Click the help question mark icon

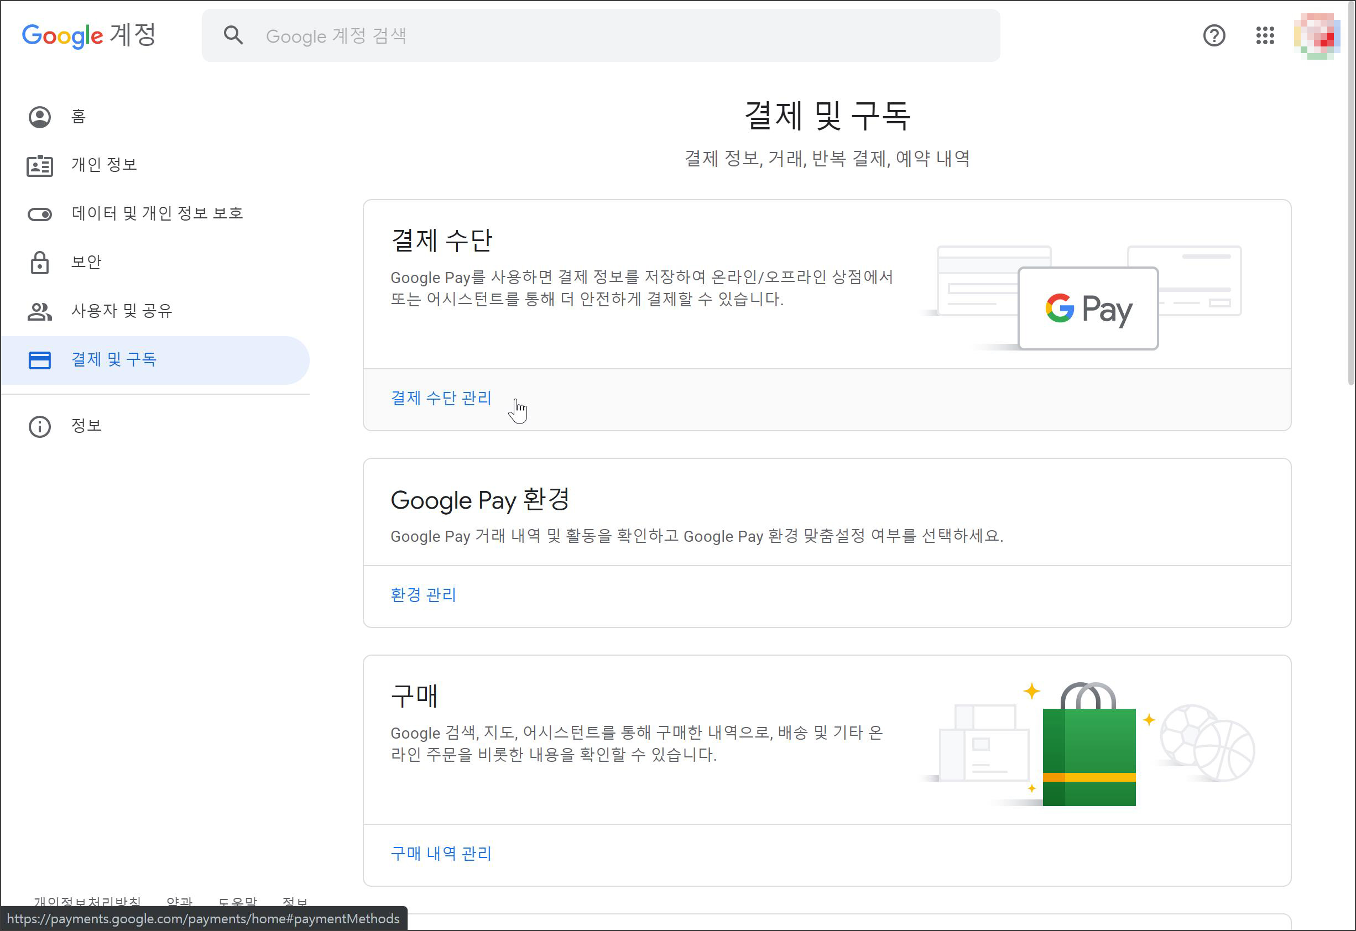pos(1214,35)
